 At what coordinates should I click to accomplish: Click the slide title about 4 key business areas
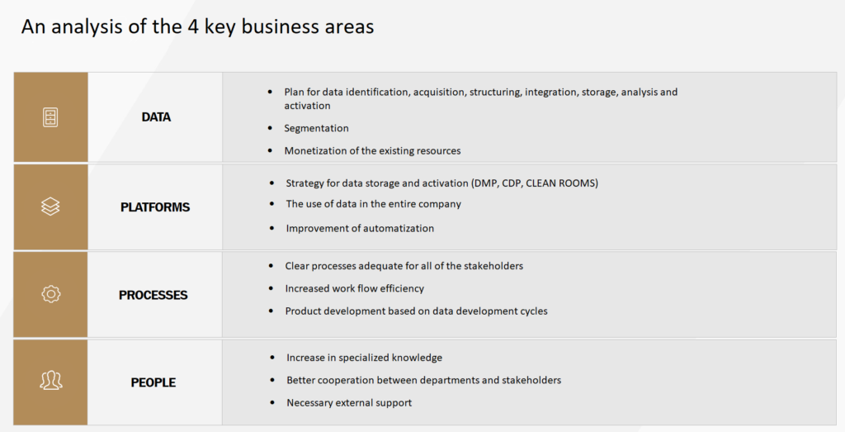(x=197, y=26)
